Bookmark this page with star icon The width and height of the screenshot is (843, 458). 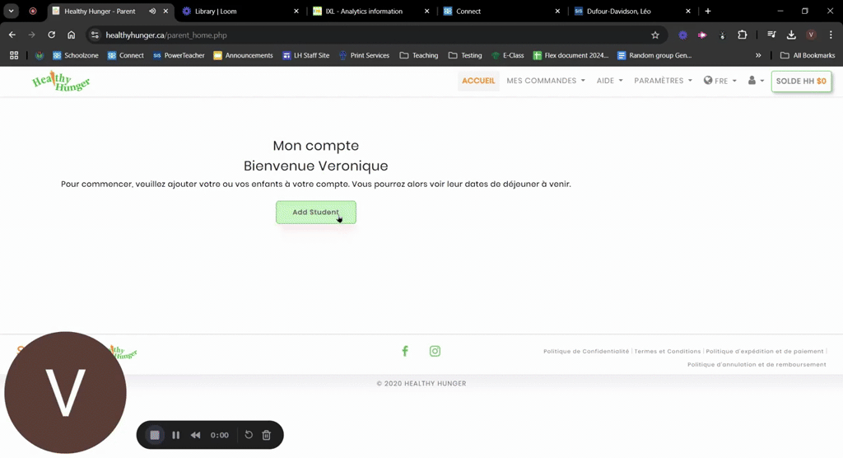(654, 35)
